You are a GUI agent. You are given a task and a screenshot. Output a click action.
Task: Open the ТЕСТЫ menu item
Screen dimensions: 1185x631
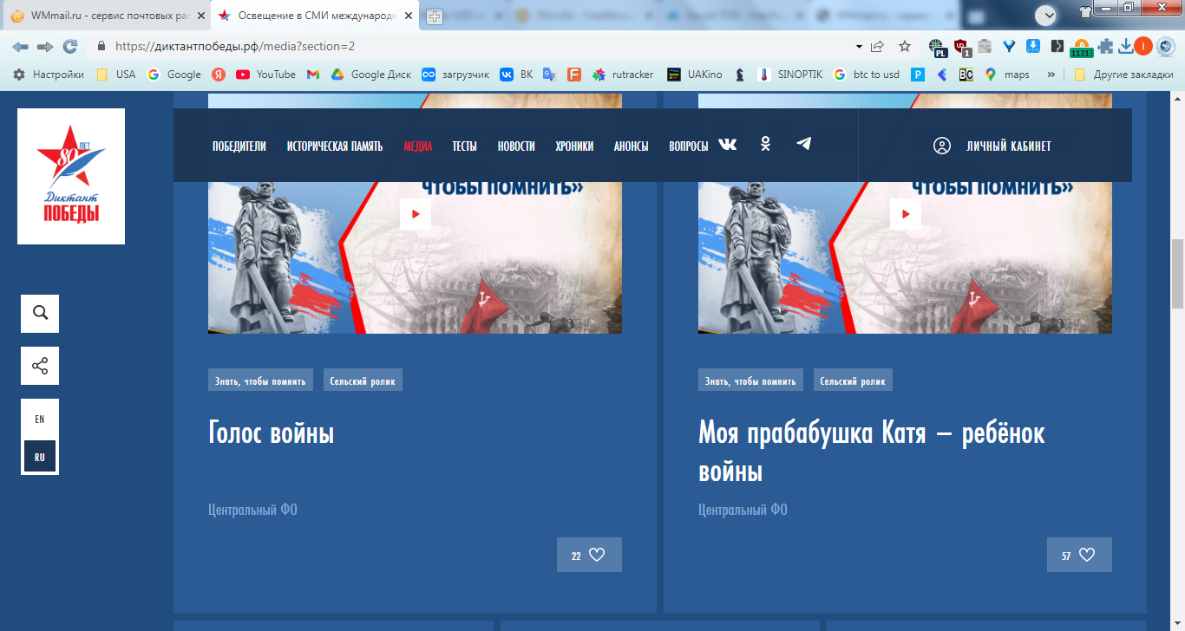[x=465, y=146]
